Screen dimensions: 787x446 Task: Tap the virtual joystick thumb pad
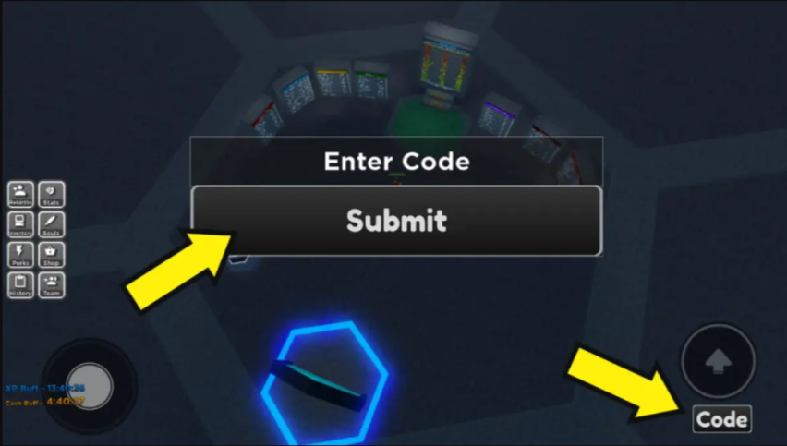tap(90, 386)
